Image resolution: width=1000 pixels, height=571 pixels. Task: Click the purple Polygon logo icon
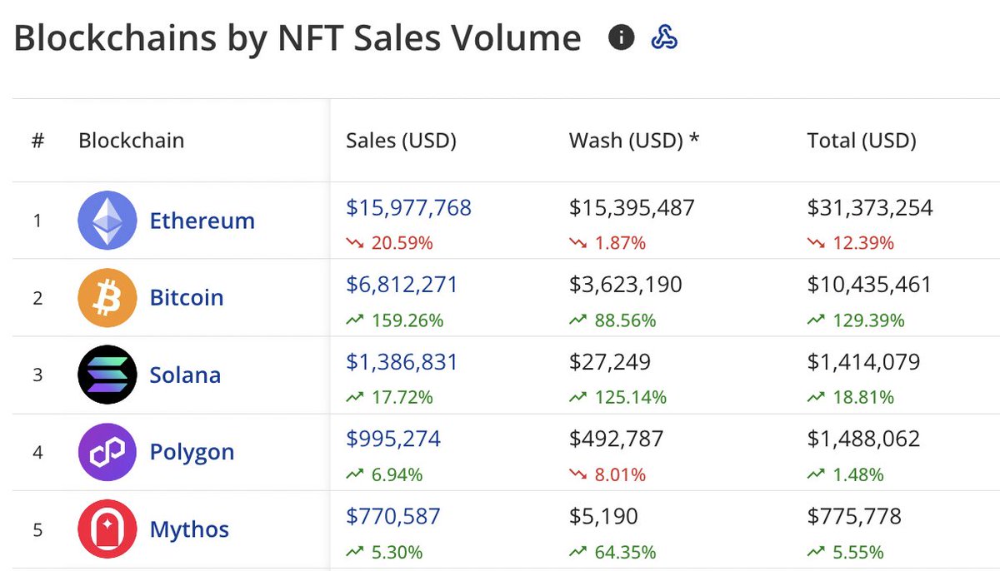[107, 452]
